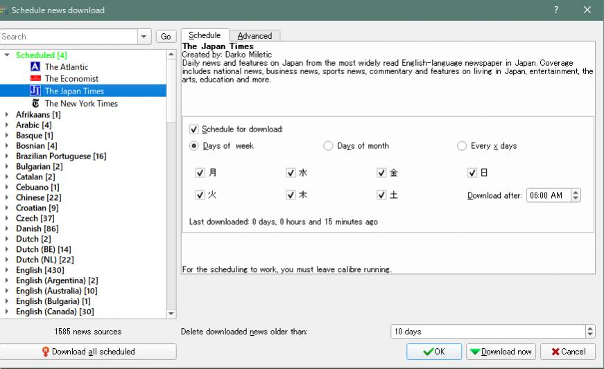This screenshot has width=604, height=369.
Task: Click the Download after time field
Action: [549, 195]
